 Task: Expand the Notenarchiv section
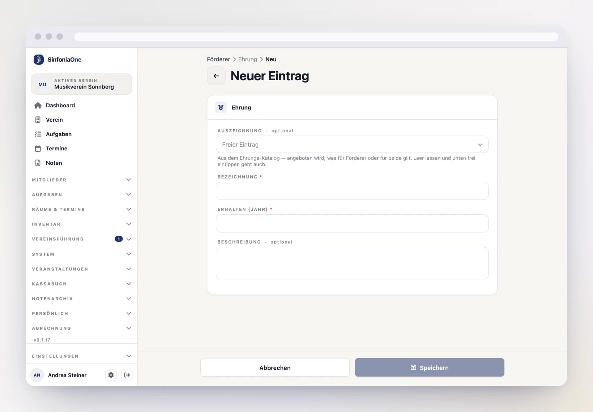(82, 299)
